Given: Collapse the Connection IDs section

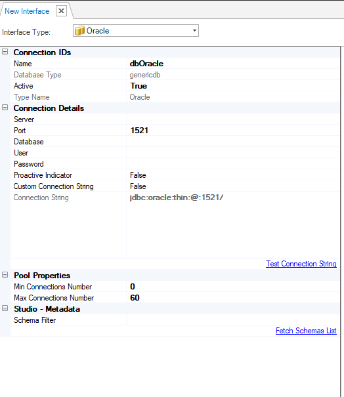Looking at the screenshot, I should click(x=5, y=52).
